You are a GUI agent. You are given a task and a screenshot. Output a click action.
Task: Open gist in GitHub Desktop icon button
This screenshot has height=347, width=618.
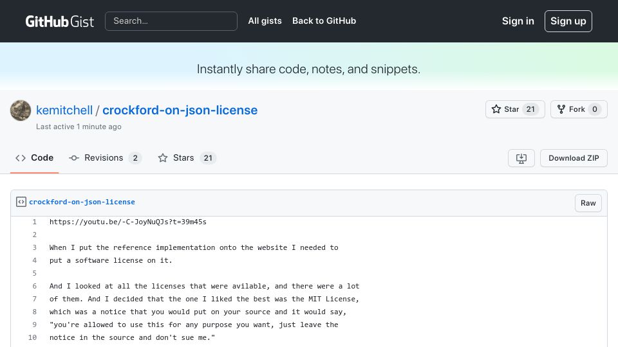tap(521, 158)
